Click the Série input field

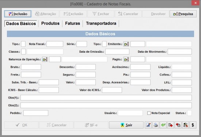click(x=81, y=44)
